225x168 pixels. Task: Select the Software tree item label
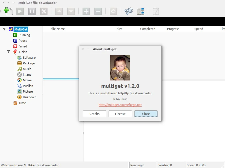29,58
